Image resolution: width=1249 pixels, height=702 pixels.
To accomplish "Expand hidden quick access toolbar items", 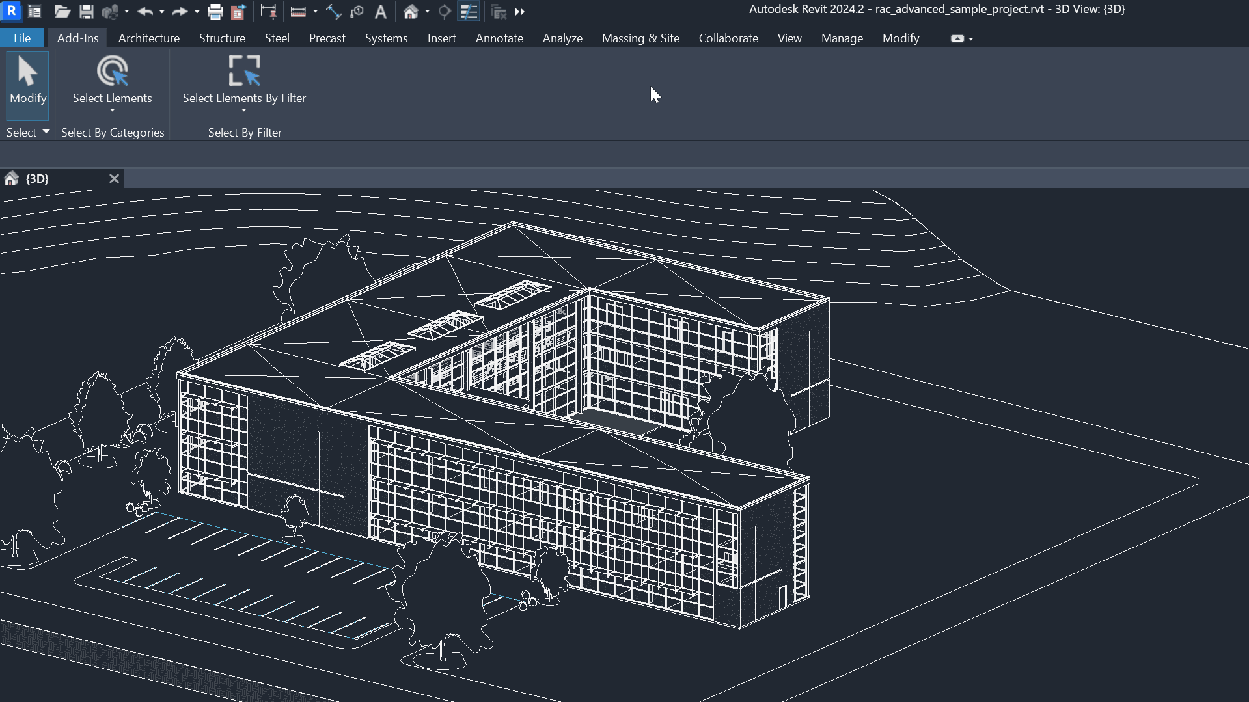I will click(x=519, y=12).
